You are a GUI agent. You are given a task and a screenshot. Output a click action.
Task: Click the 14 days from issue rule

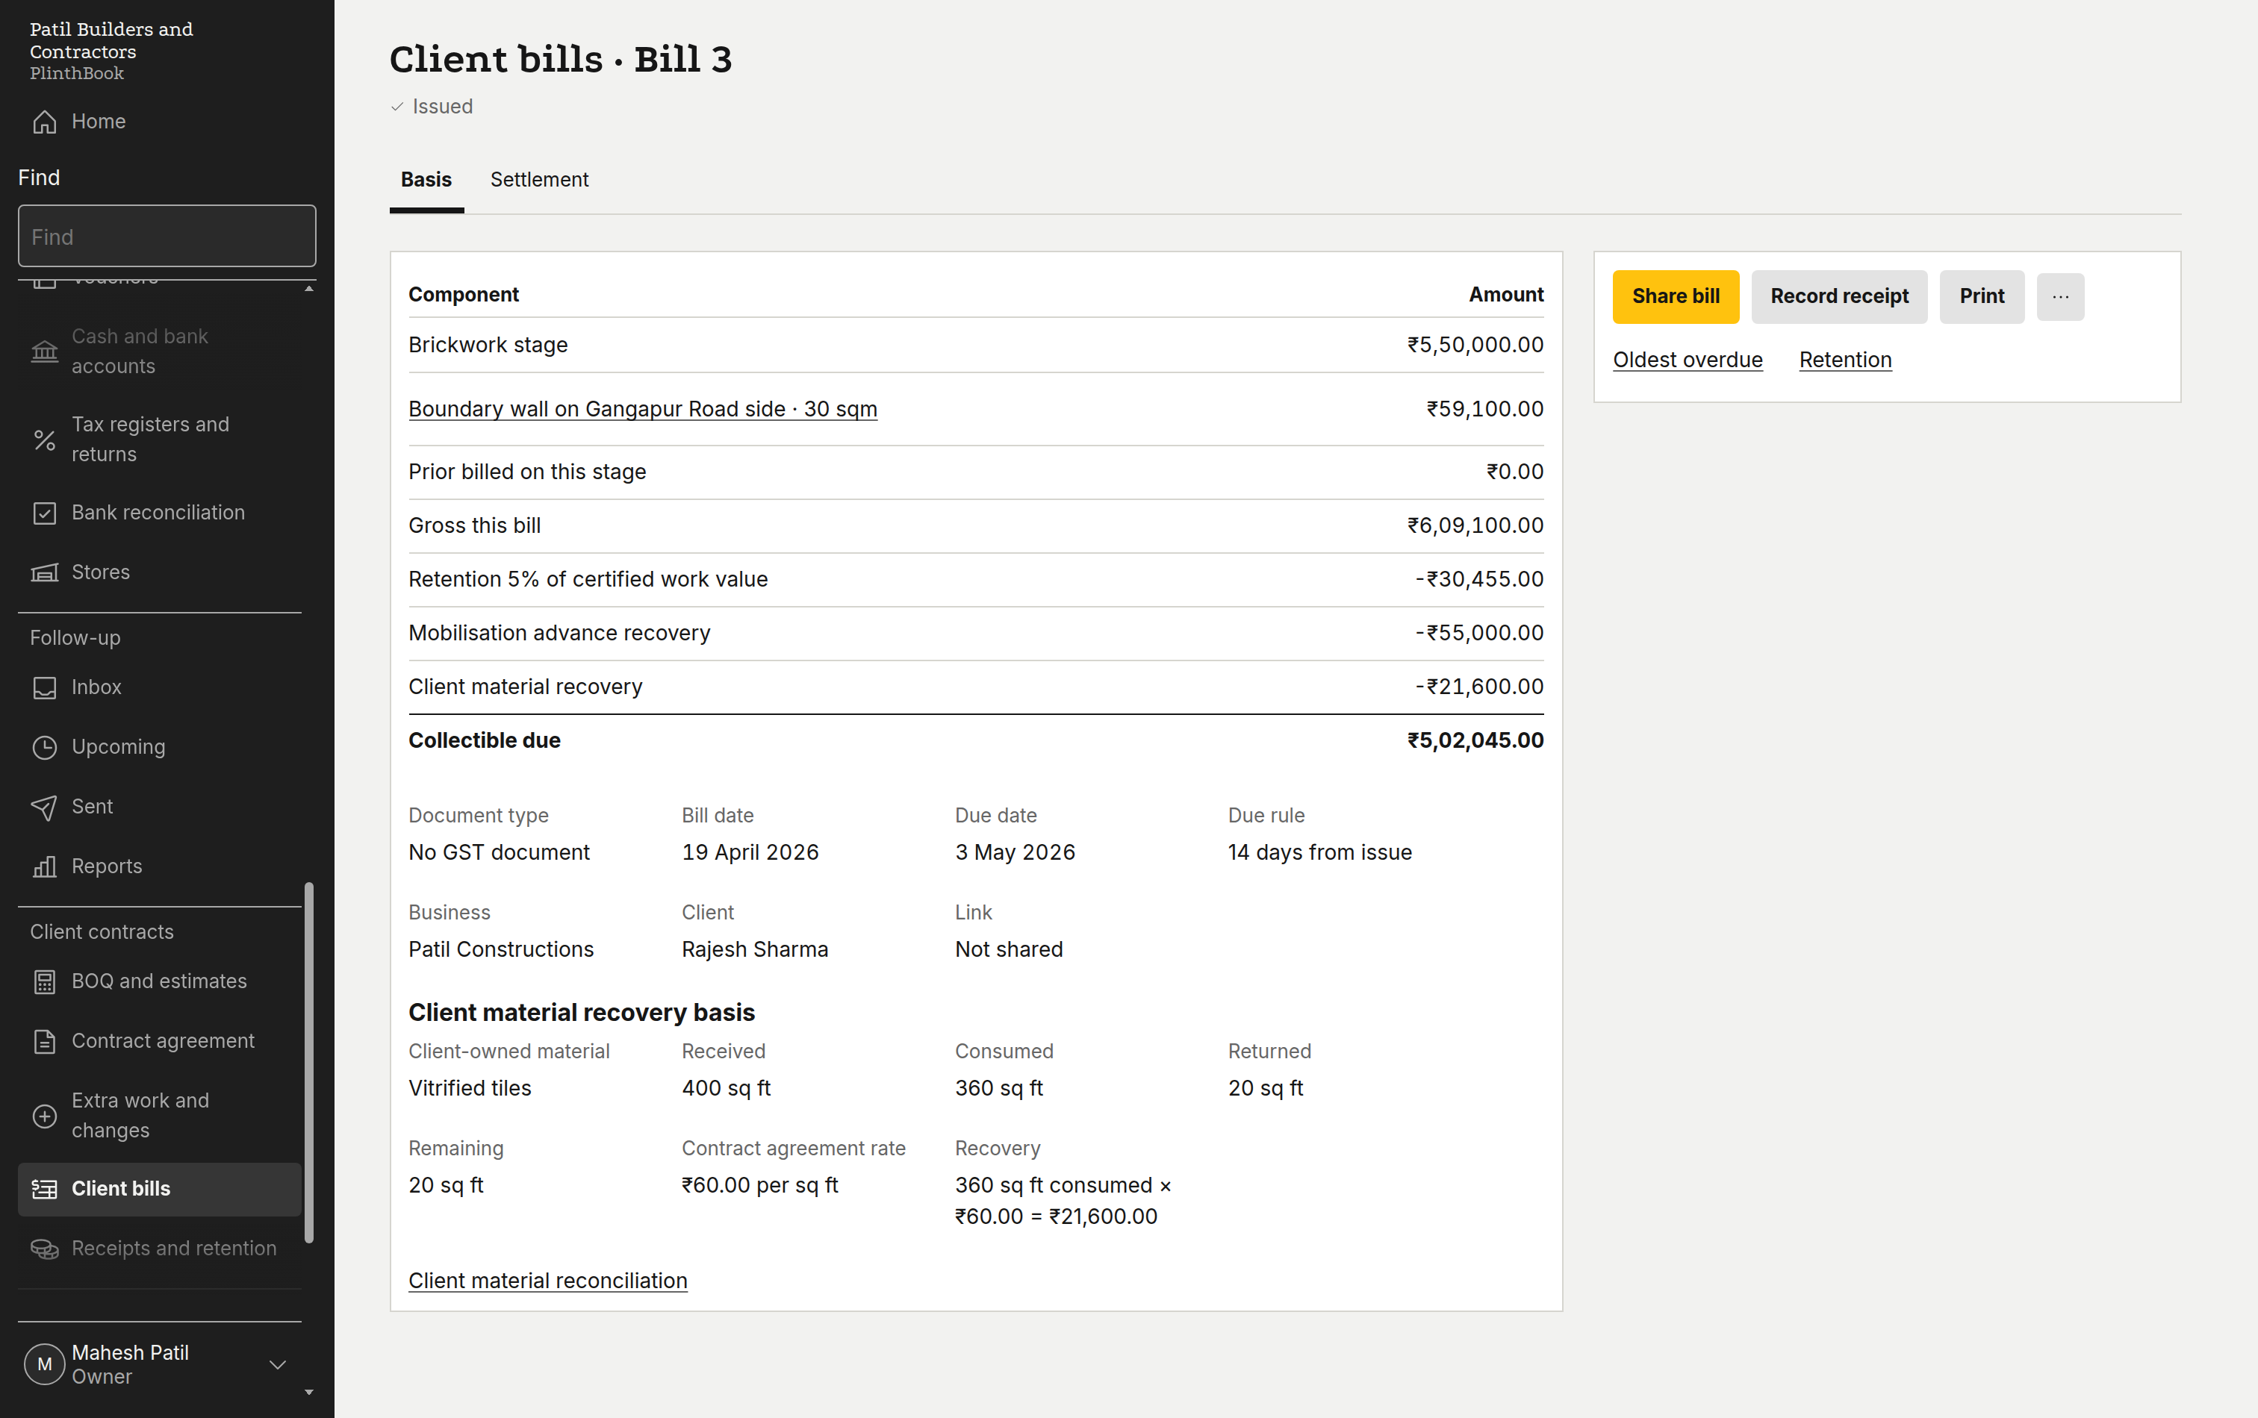[x=1319, y=853]
